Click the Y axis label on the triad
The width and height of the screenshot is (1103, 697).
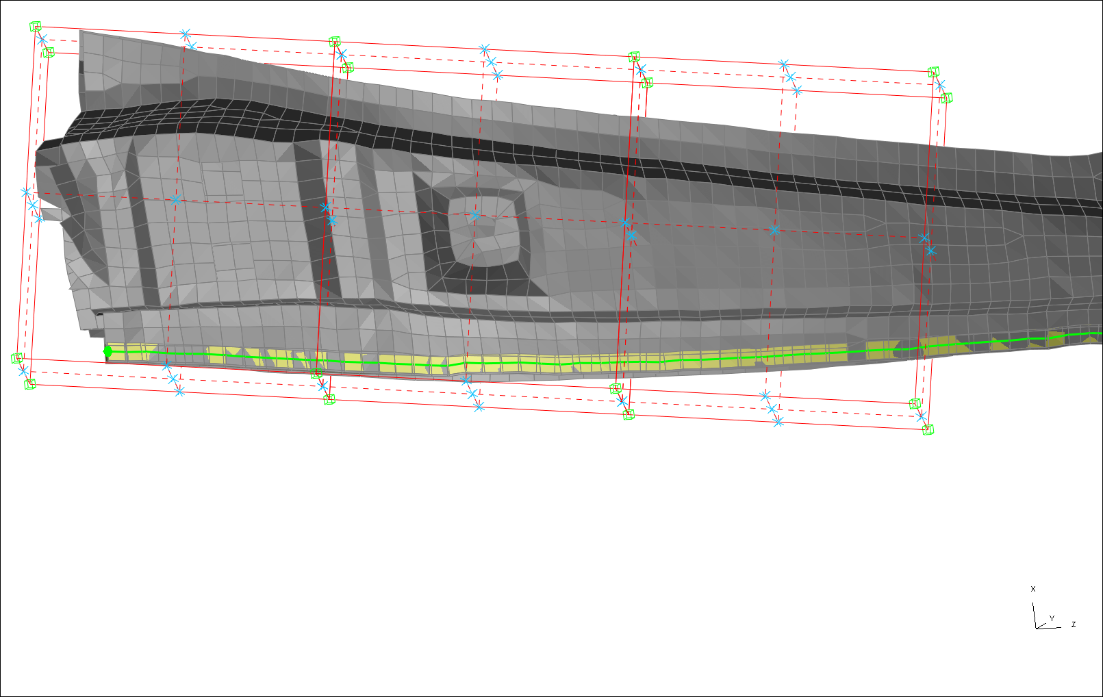(1052, 618)
